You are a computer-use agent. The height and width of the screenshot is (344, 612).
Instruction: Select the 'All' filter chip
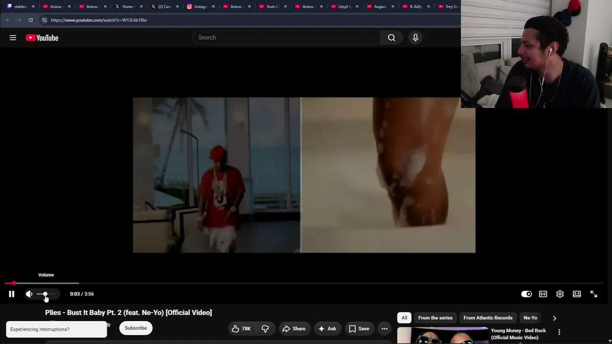[404, 318]
